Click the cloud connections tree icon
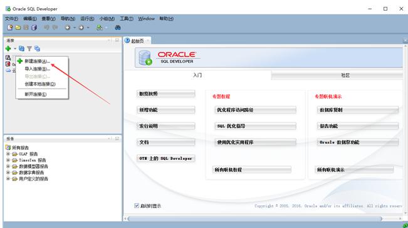Image resolution: width=408 pixels, height=228 pixels. pos(8,71)
